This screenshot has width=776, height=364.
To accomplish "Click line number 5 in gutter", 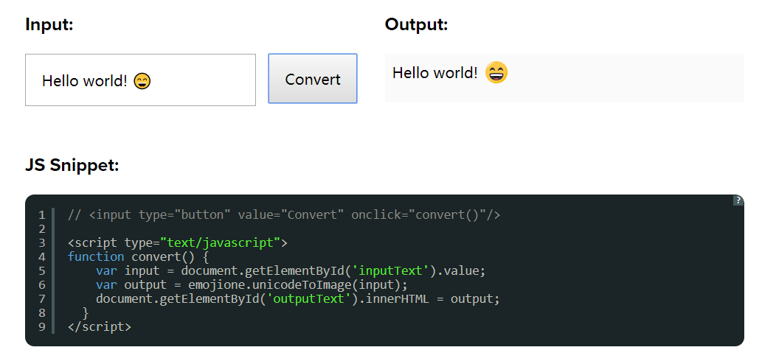I will (41, 270).
